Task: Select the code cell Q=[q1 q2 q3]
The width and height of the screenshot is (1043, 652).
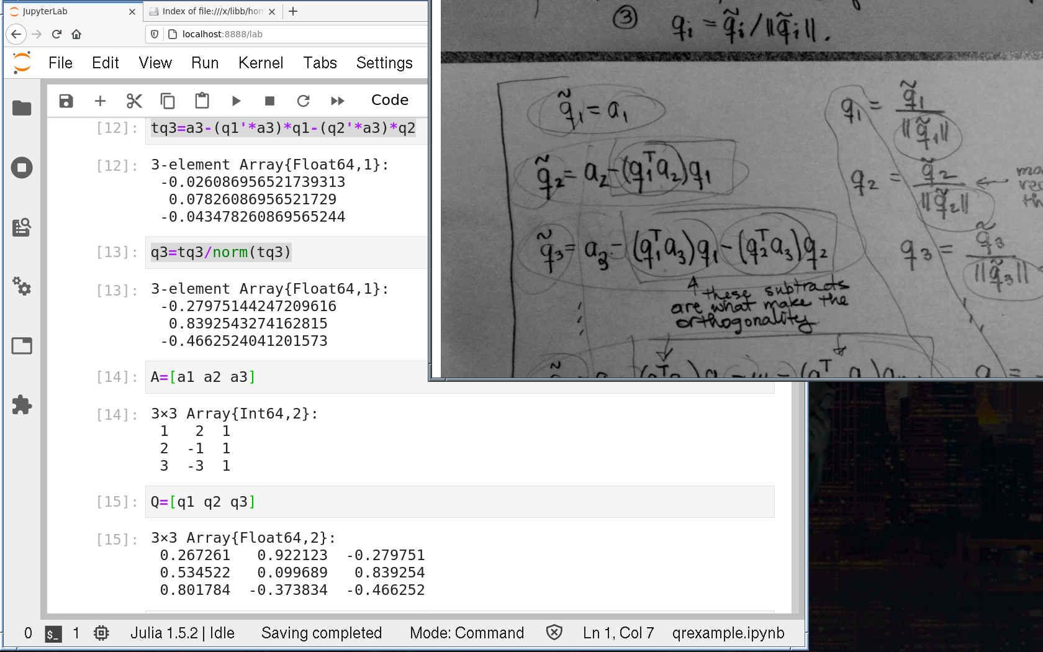Action: (459, 502)
